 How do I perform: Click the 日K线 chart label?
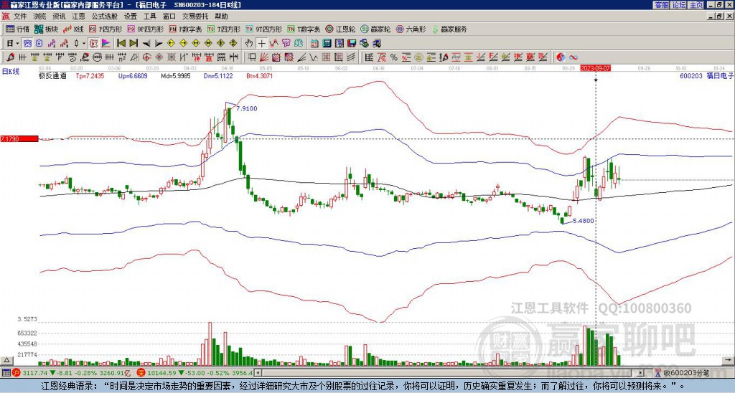click(11, 72)
